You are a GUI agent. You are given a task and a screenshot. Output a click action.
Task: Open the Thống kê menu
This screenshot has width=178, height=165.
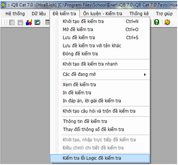[x=139, y=14]
